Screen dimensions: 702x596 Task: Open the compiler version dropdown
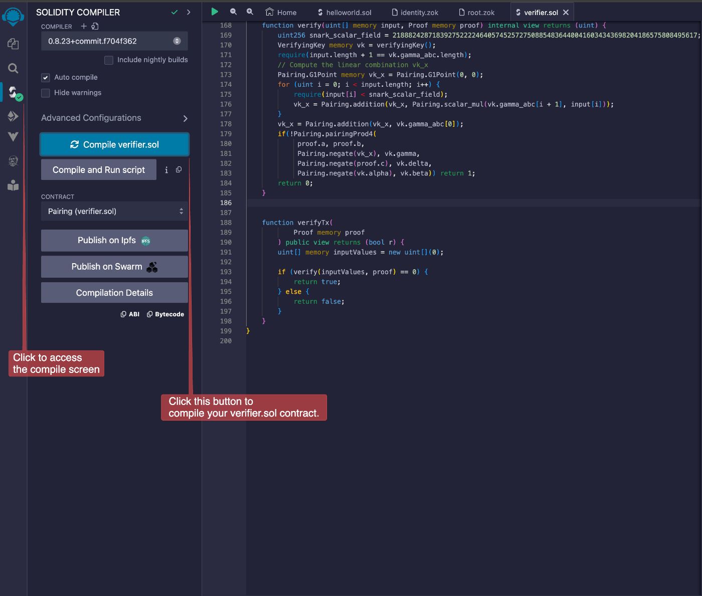[114, 41]
